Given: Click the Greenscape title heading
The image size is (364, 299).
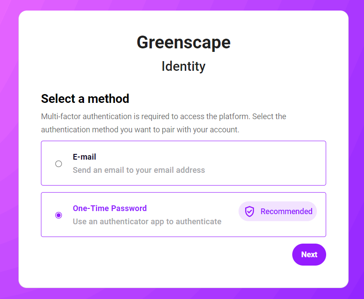Looking at the screenshot, I should point(184,43).
